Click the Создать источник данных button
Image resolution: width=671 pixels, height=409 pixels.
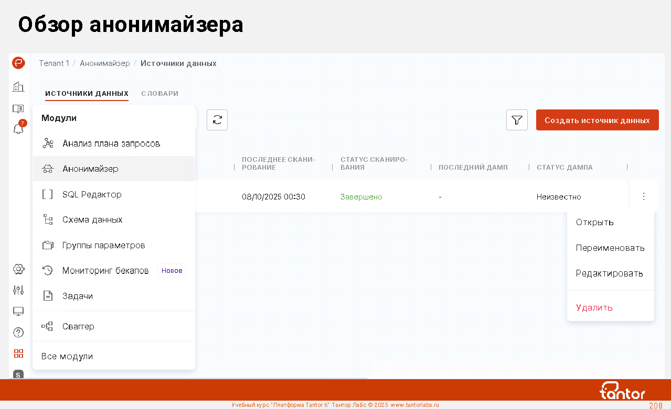597,120
